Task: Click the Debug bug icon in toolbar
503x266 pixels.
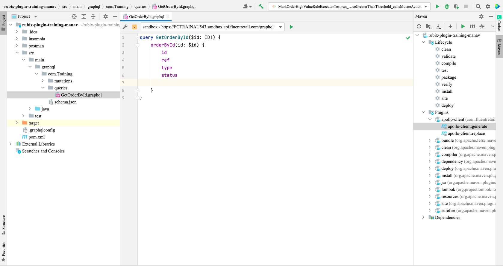Action: tap(447, 6)
